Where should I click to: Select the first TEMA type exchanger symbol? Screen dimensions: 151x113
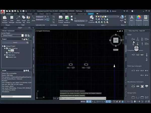tap(133, 71)
